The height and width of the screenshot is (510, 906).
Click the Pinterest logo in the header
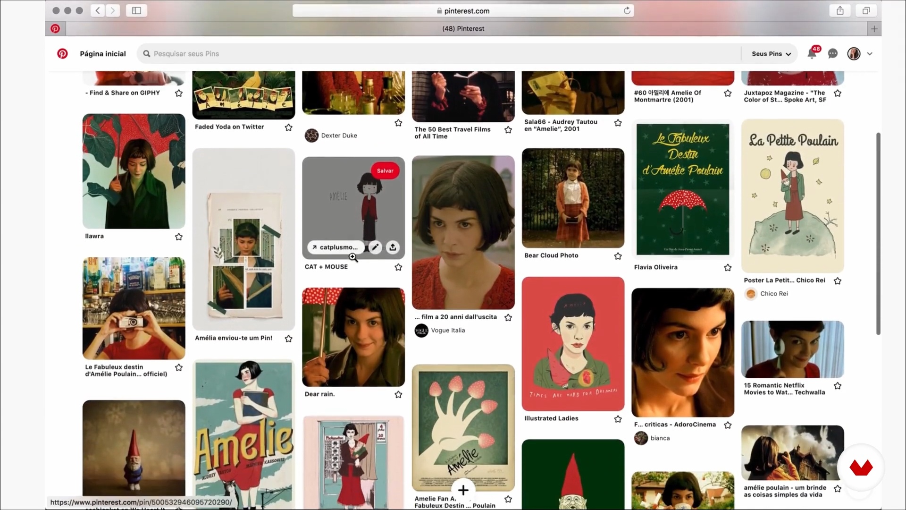62,53
